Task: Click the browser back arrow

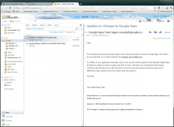Action: coord(3,8)
